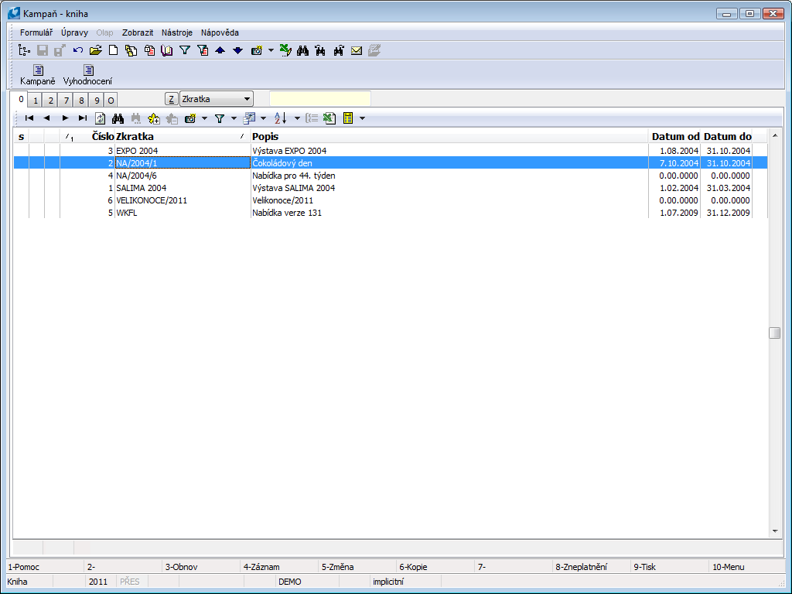Click the yellow search input field
This screenshot has height=594, width=792.
[x=319, y=99]
